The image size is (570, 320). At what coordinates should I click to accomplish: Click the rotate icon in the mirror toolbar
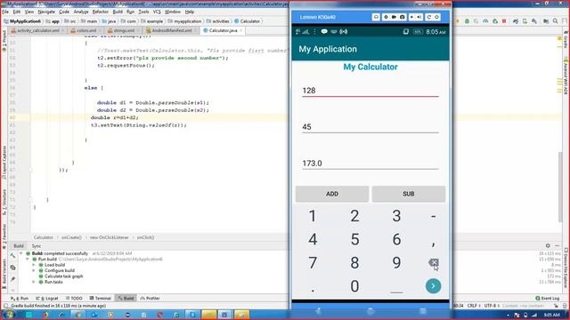(x=429, y=17)
